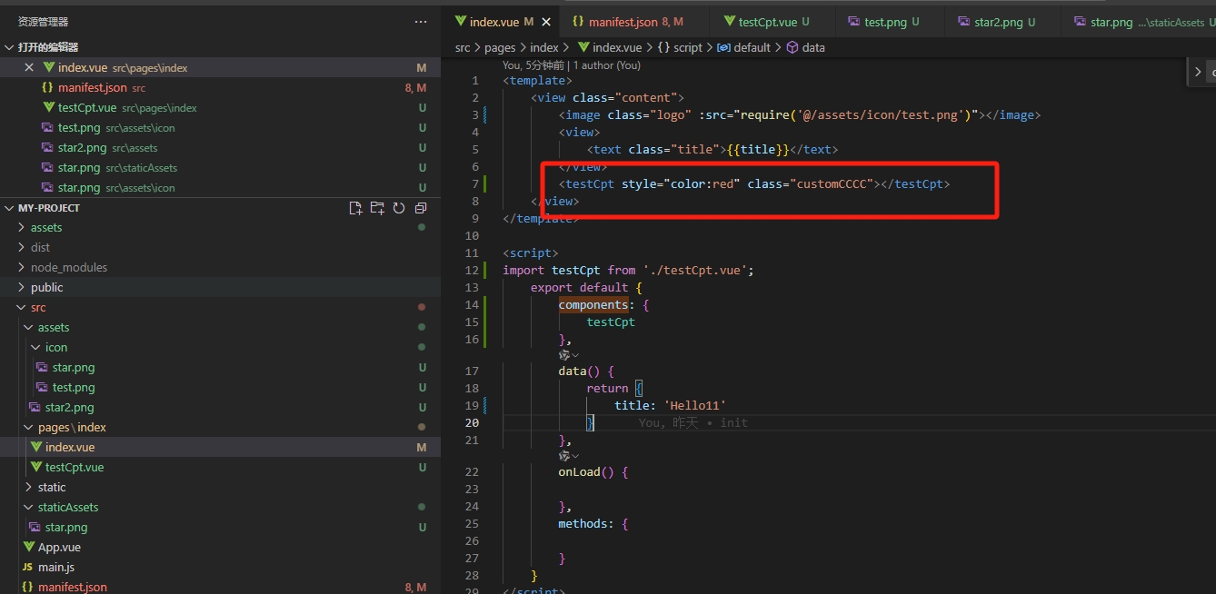Screen dimensions: 1216x594
Task: Click the '1 author (You)' code lens
Action: (x=605, y=65)
